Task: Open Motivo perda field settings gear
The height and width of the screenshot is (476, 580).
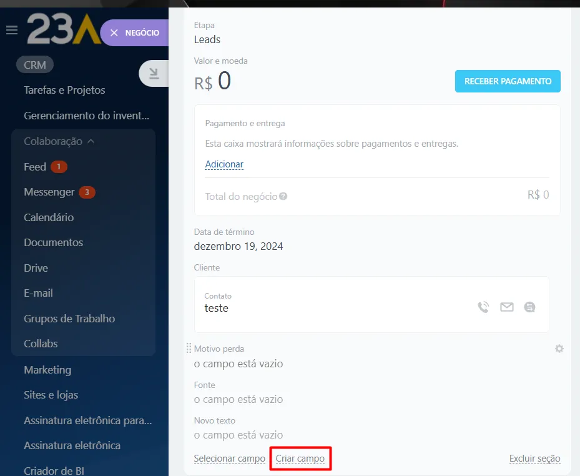Action: (x=559, y=349)
